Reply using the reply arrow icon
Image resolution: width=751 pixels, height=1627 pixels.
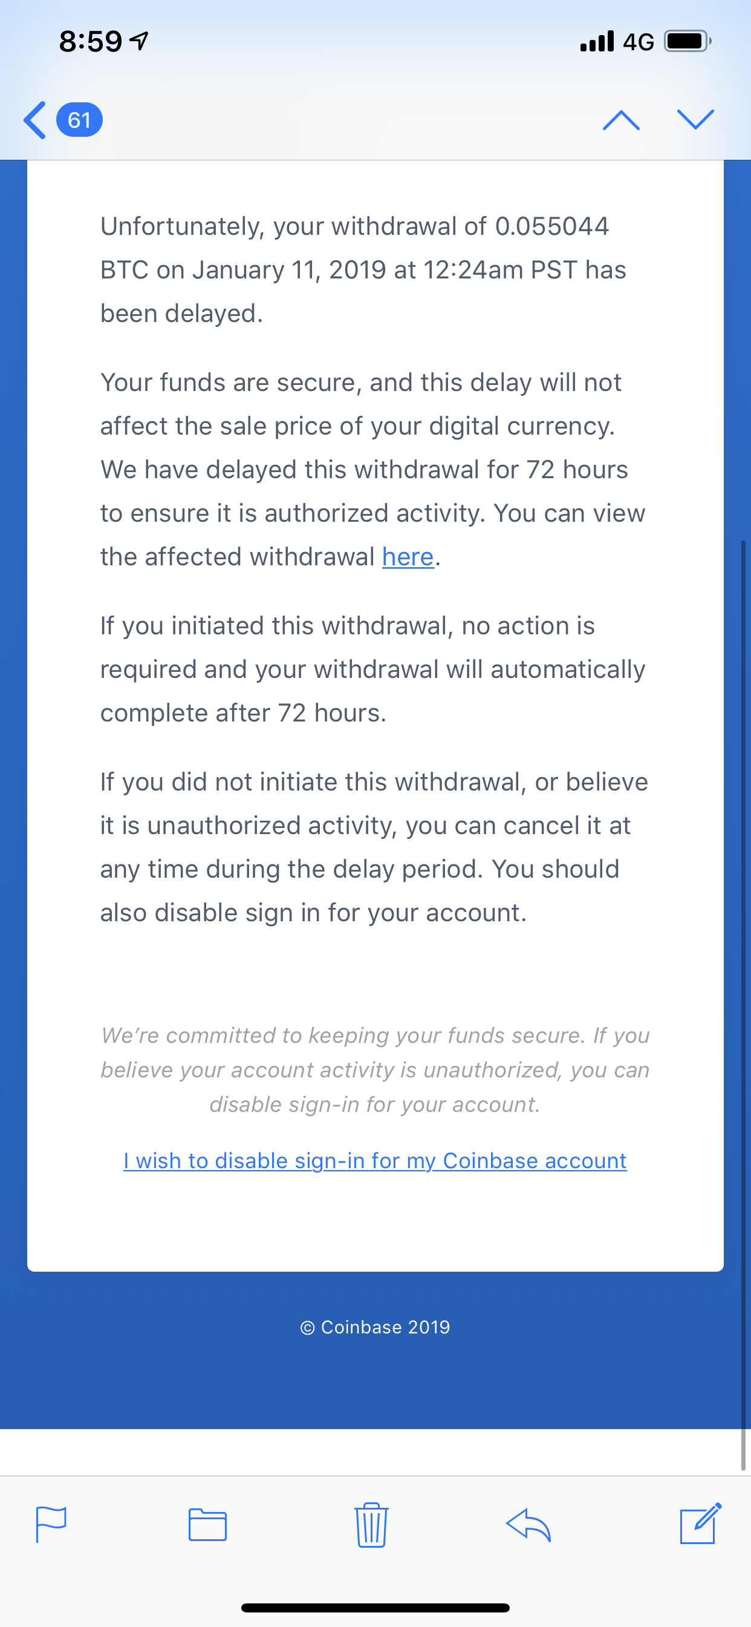(x=528, y=1525)
